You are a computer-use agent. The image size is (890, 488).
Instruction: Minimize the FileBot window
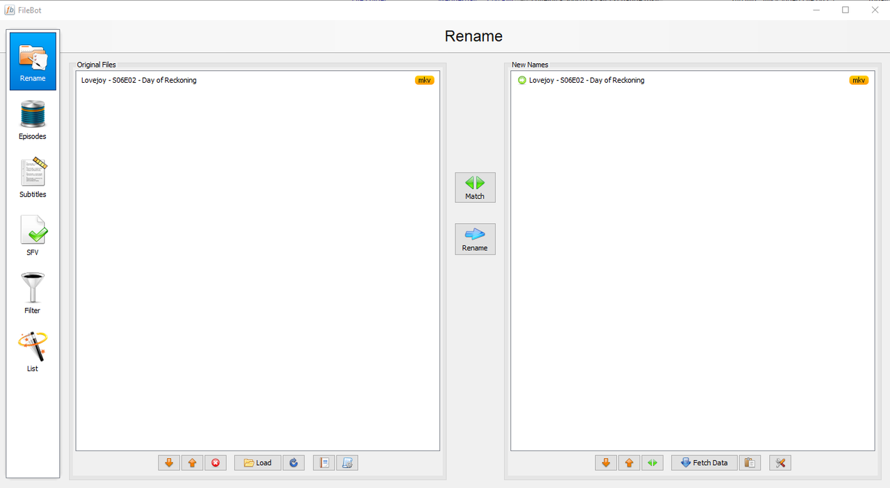pos(816,10)
